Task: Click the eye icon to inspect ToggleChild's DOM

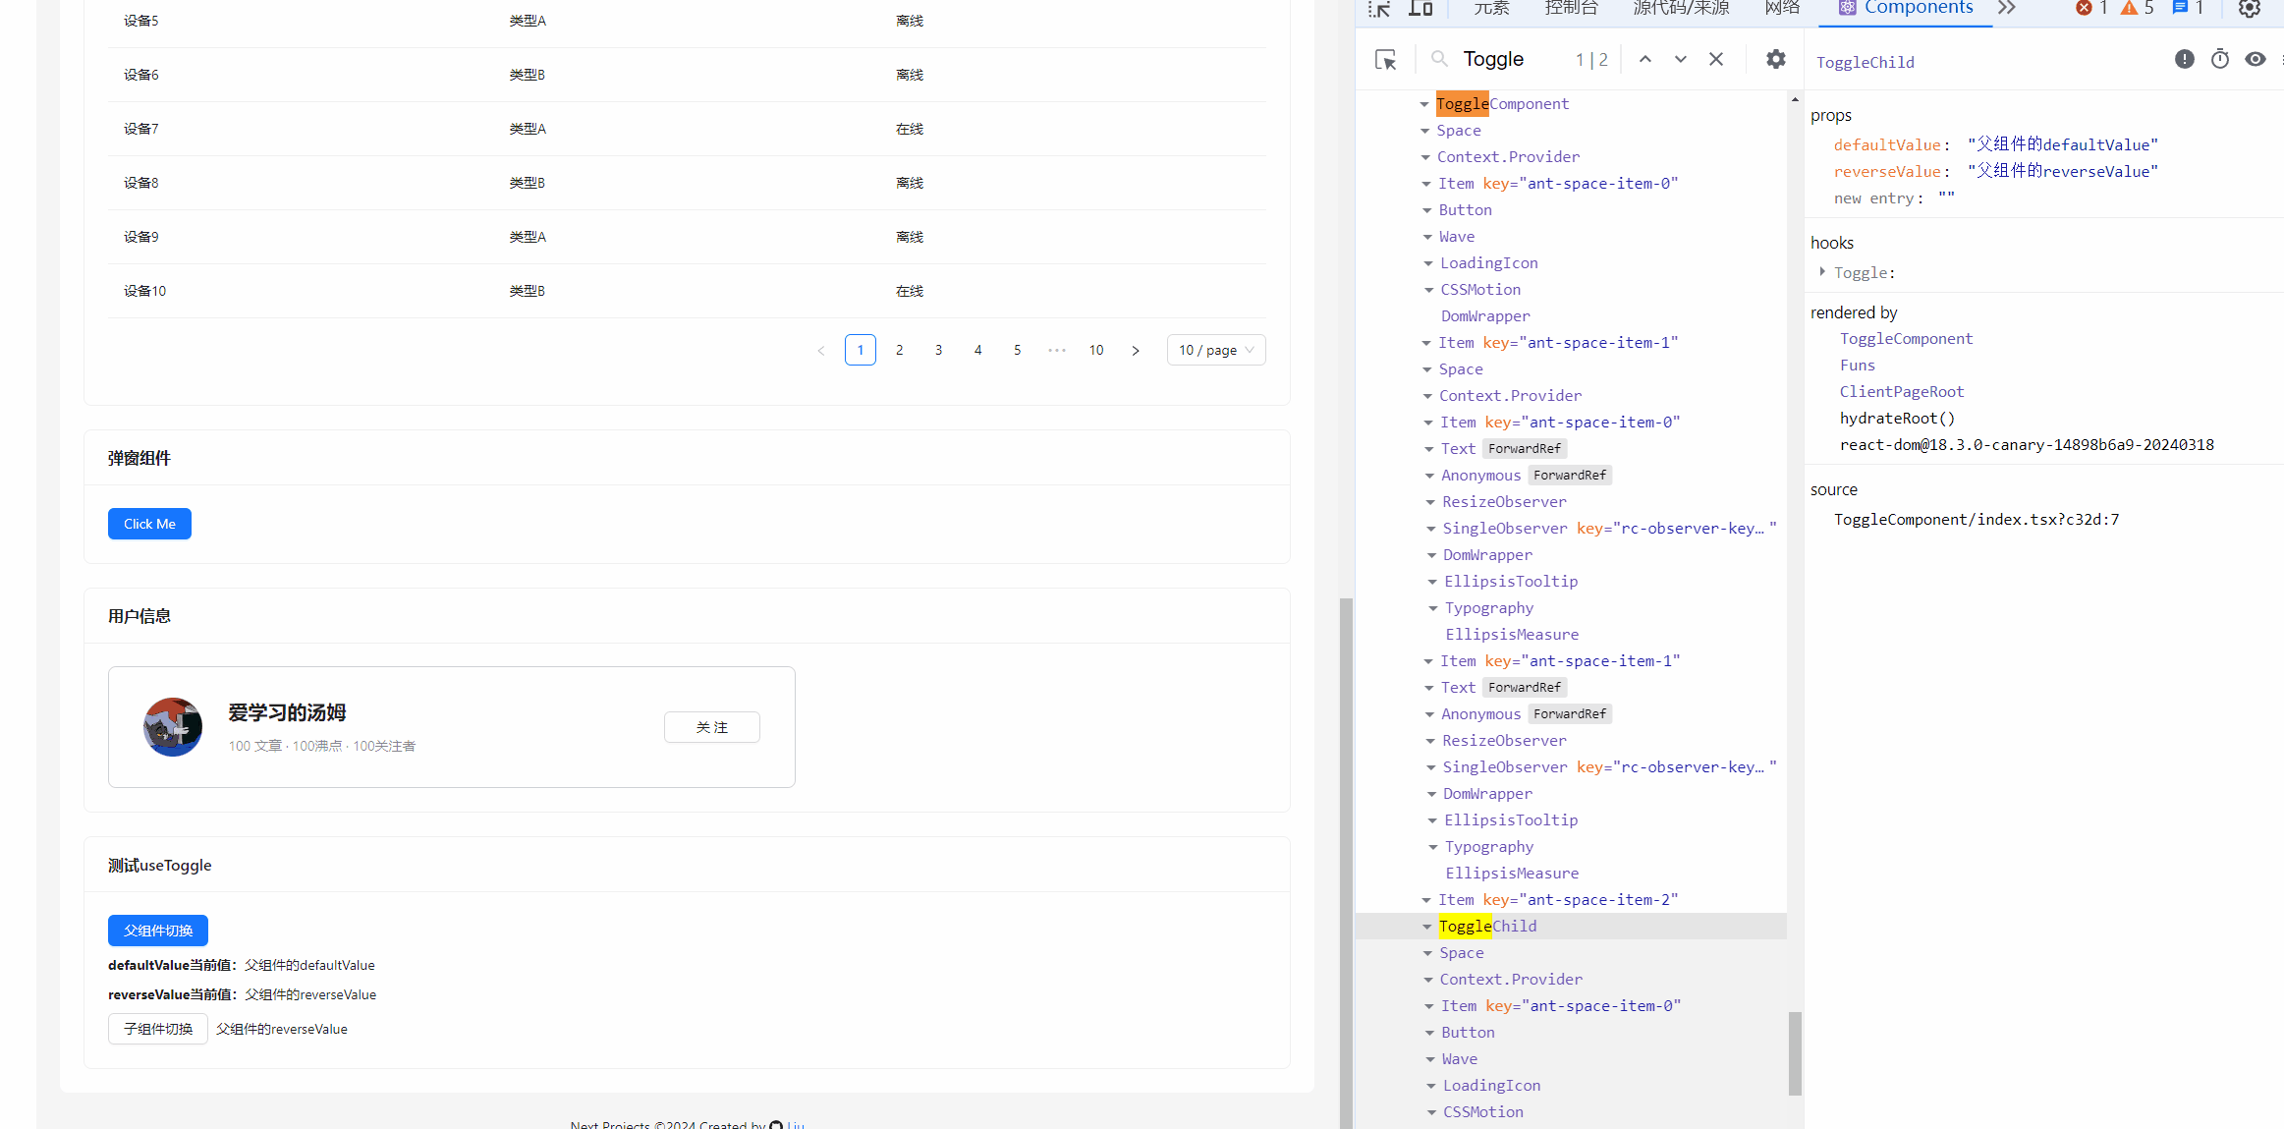Action: coord(2256,59)
